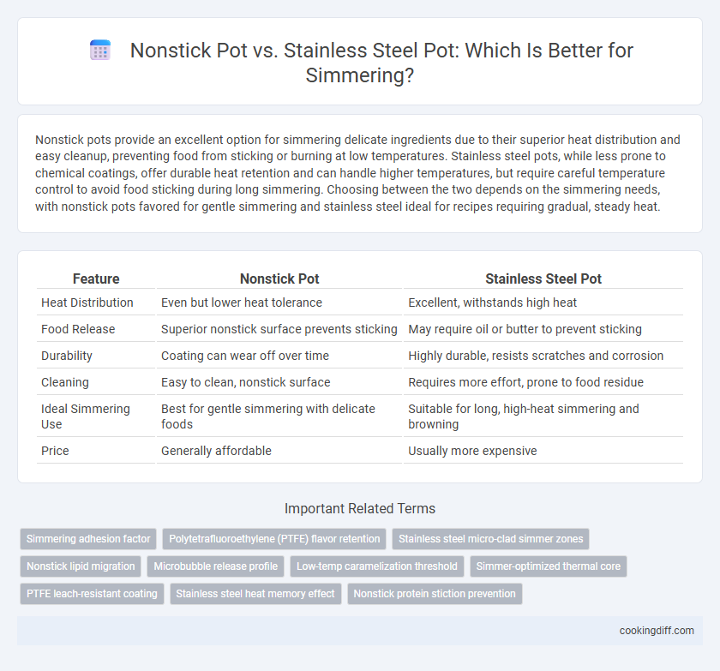Select the 'Durability' row label
The height and width of the screenshot is (671, 720).
point(67,356)
